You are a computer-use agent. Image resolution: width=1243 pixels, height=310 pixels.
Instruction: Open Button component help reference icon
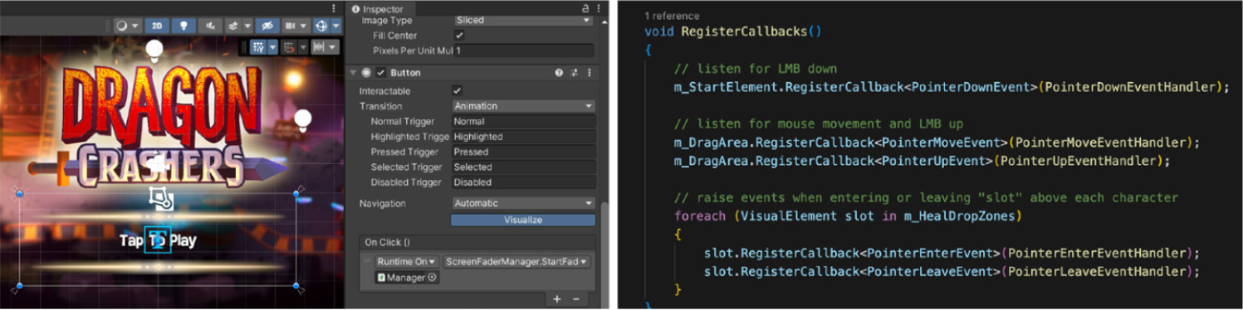pos(559,73)
